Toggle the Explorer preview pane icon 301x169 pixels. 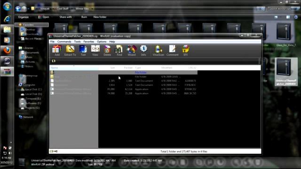288,17
